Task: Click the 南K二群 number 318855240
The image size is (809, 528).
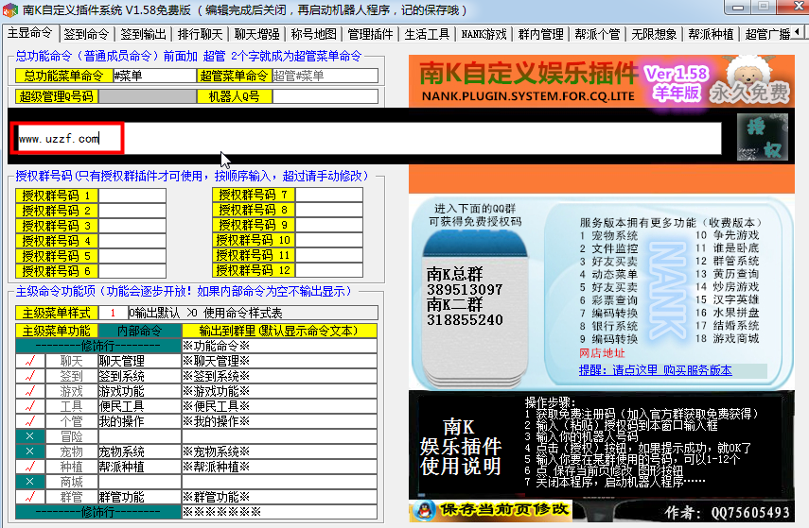Action: 465,320
